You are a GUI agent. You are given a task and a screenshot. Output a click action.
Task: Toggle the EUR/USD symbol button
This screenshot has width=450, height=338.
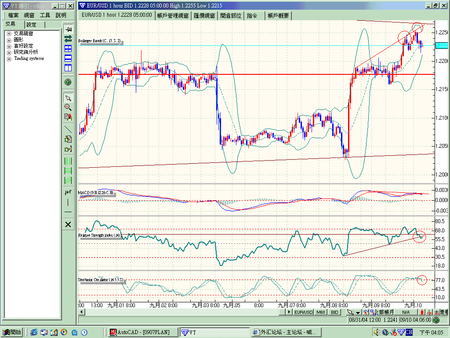pyautogui.click(x=304, y=312)
